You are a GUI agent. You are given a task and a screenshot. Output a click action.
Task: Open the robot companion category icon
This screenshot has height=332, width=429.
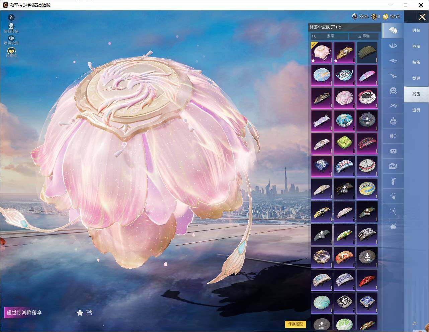[393, 121]
